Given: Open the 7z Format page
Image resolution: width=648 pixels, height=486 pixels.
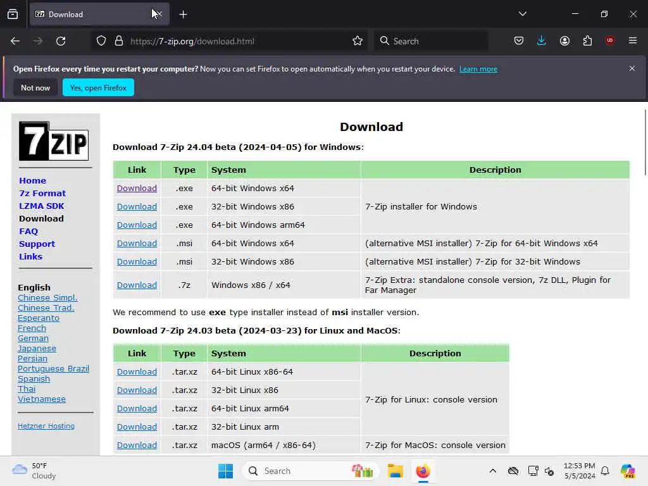Looking at the screenshot, I should pyautogui.click(x=42, y=194).
